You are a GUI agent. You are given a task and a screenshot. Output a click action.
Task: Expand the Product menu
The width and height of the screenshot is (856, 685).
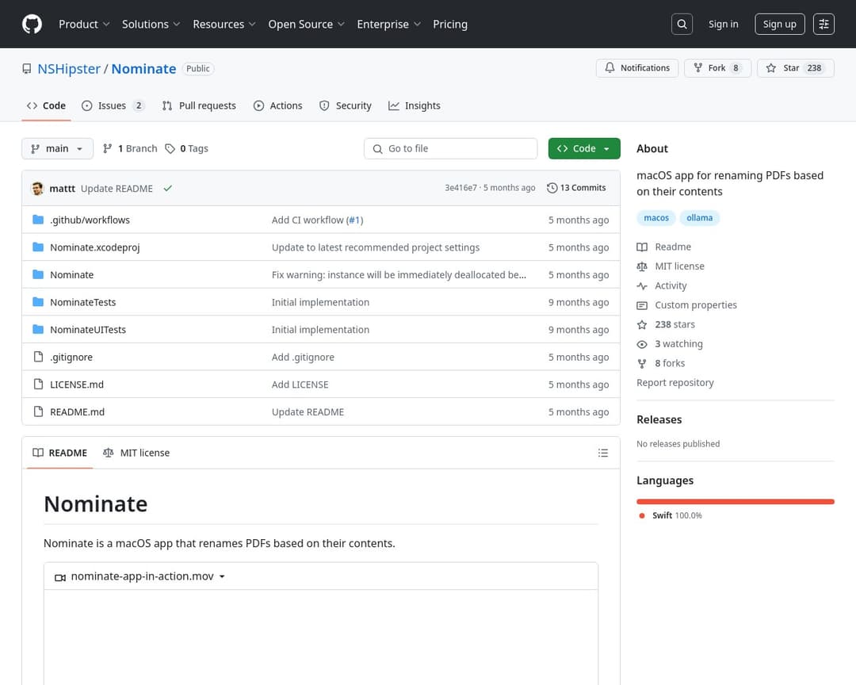point(84,24)
